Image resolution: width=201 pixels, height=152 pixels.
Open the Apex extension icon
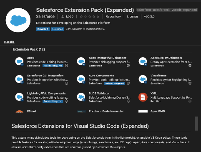pos(19,61)
